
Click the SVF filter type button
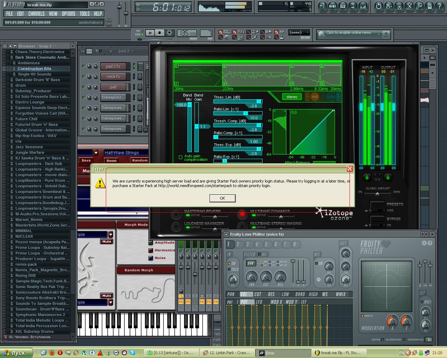(251, 264)
